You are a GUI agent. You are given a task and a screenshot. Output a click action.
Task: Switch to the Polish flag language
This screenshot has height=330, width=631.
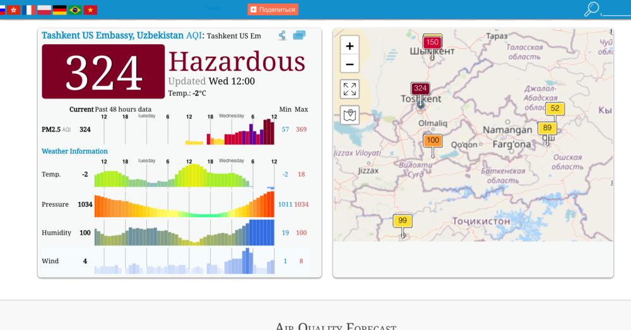[x=44, y=9]
